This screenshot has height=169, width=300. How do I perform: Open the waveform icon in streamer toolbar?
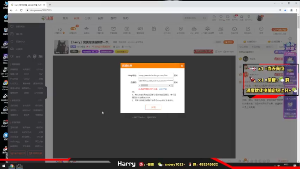87,29
